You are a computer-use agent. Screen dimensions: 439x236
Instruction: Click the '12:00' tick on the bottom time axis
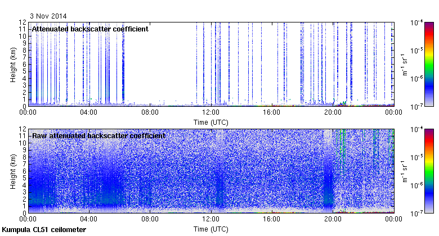click(211, 219)
